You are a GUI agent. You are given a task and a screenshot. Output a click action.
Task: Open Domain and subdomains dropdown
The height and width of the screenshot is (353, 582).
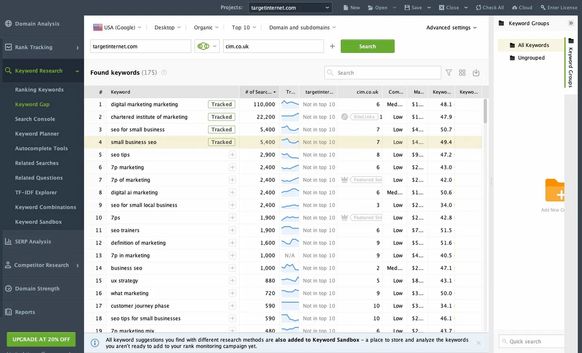(303, 28)
